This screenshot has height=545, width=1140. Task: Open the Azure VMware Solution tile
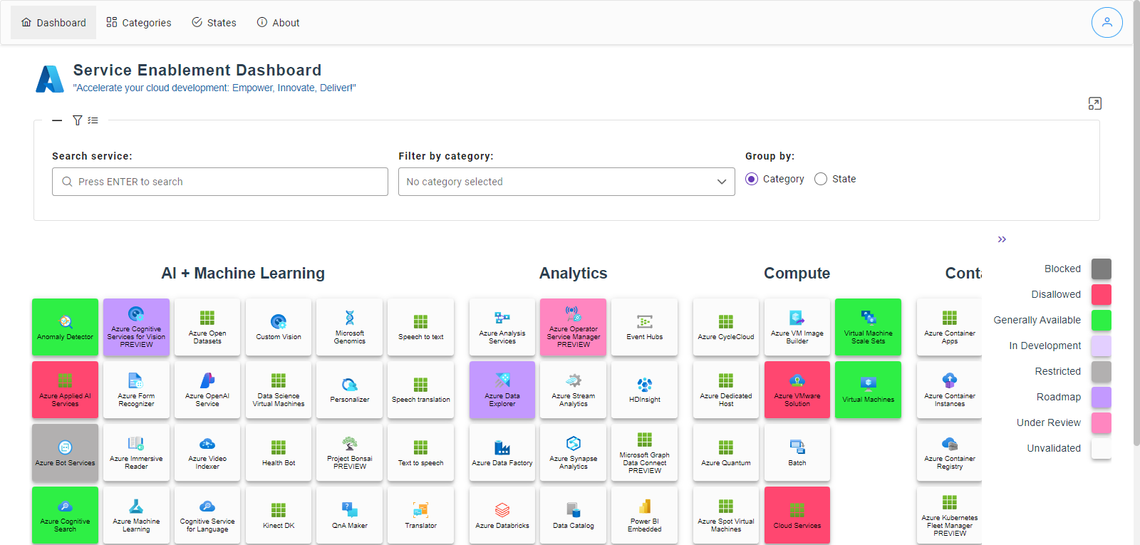point(797,390)
